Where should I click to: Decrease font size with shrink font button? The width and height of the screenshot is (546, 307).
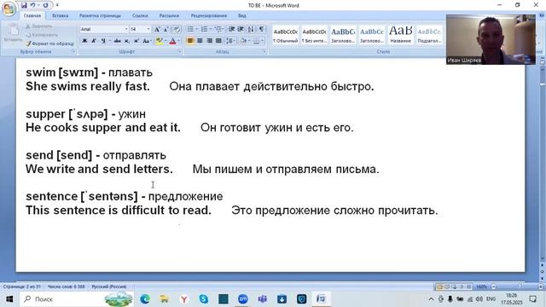(x=166, y=29)
